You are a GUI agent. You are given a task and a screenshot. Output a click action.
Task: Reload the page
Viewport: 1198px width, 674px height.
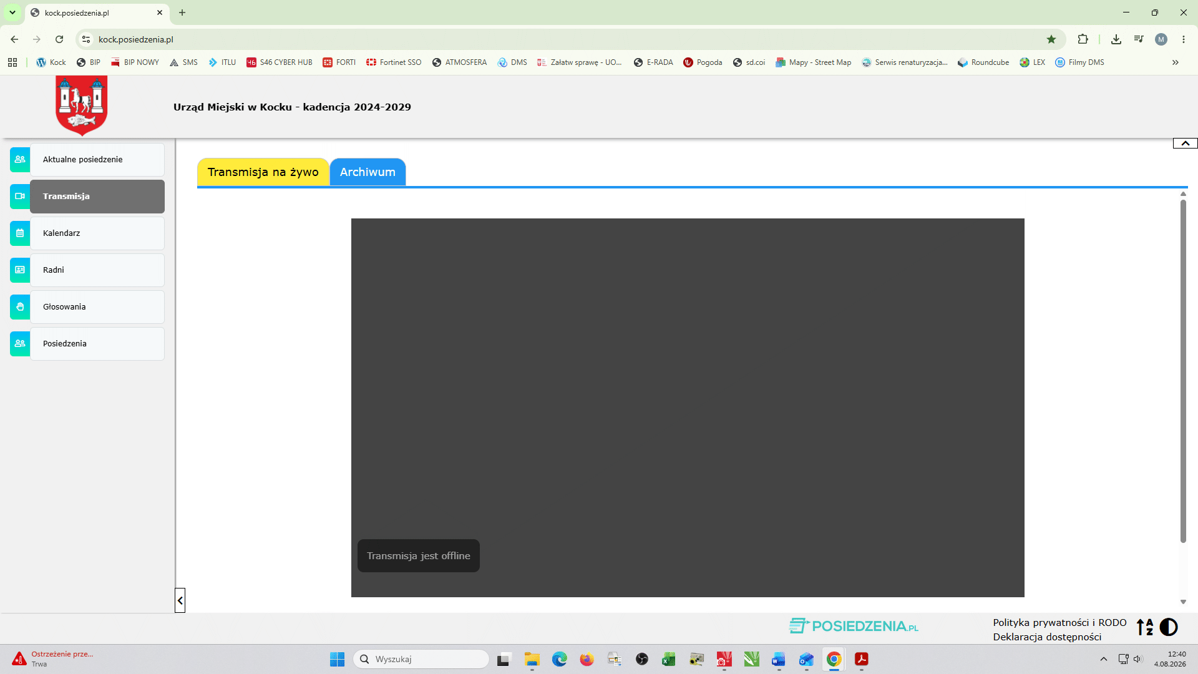click(x=59, y=39)
